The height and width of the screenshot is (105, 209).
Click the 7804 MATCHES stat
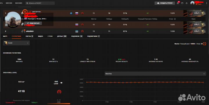click(19, 60)
